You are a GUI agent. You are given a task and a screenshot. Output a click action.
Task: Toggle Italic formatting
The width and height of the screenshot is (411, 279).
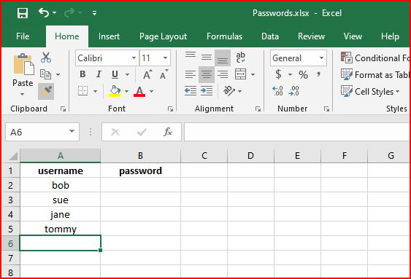click(x=99, y=74)
